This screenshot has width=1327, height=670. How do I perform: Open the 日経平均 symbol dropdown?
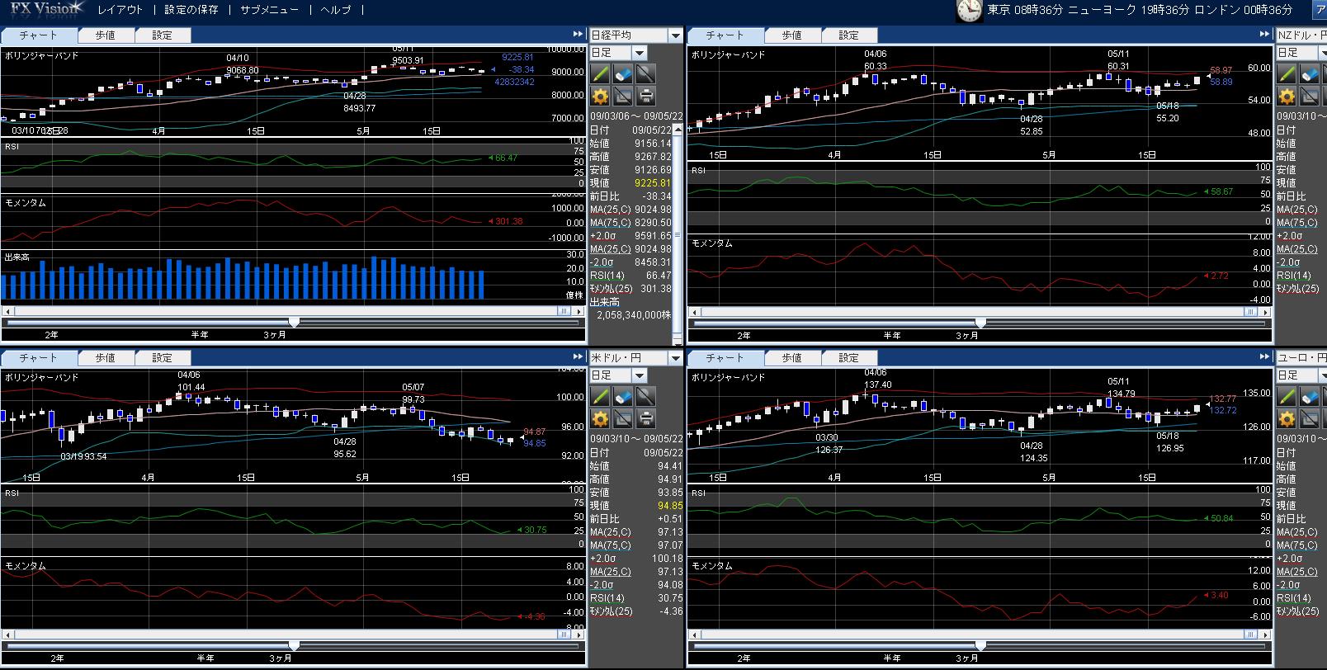tap(675, 35)
